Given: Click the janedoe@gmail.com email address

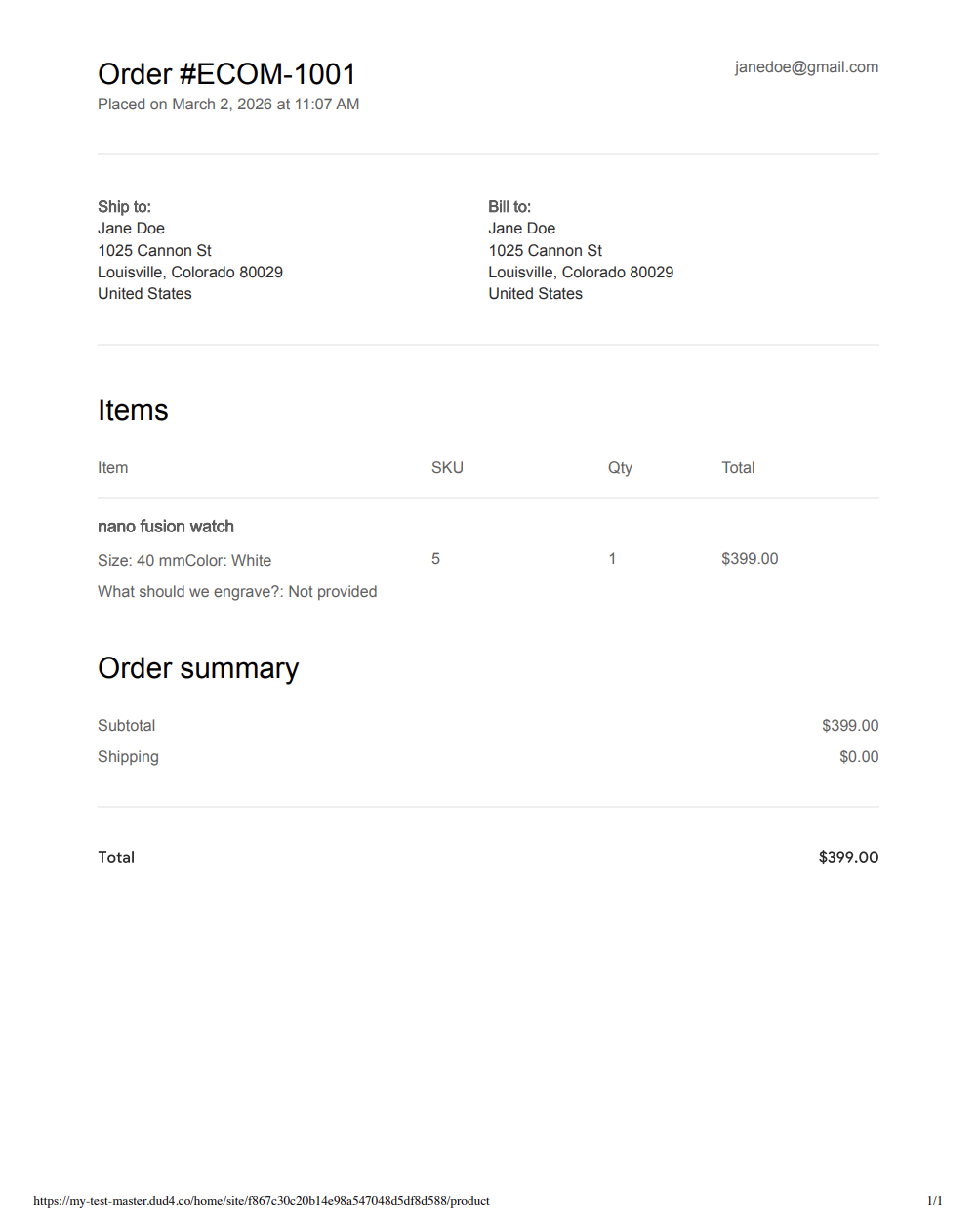Looking at the screenshot, I should (x=806, y=67).
